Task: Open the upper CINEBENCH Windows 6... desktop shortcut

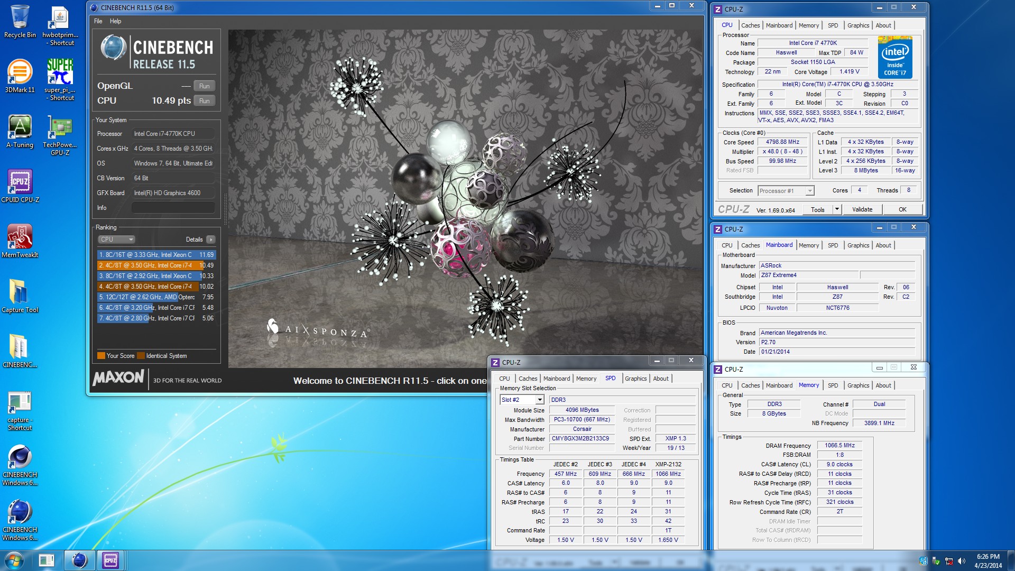Action: 20,465
